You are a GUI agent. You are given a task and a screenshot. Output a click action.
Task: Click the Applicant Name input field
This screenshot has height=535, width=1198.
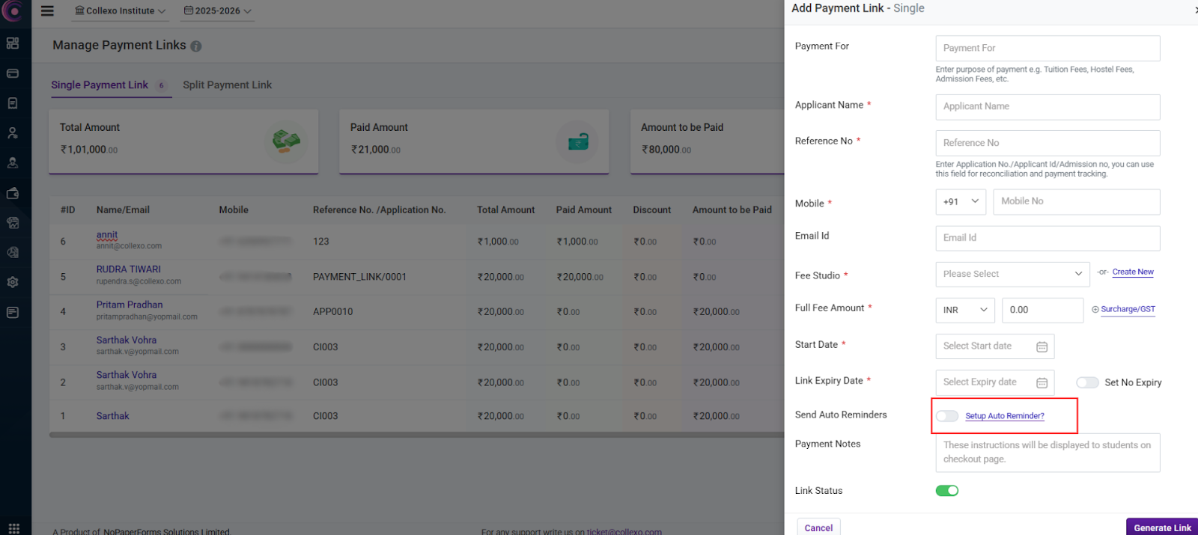[1048, 107]
